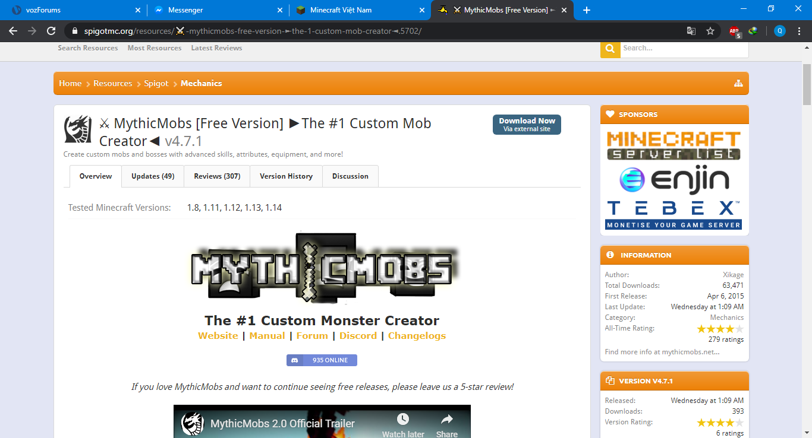This screenshot has height=438, width=812.
Task: Click the browser forward arrow
Action: (32, 31)
